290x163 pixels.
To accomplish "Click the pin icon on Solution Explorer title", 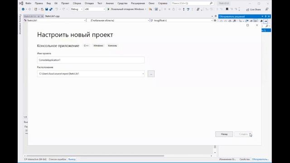I will coord(266,16).
